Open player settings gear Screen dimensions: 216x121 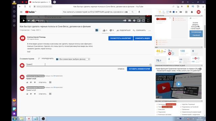(x=134, y=21)
